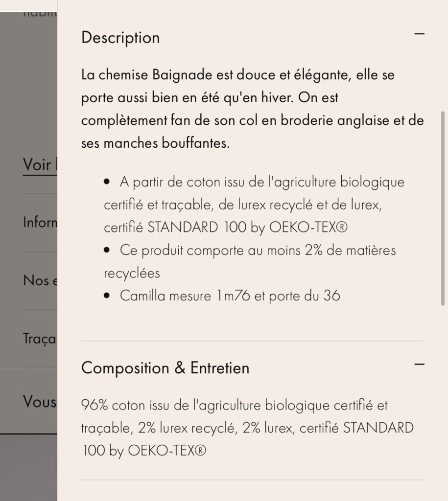Viewport: 448px width, 501px height.
Task: Click the word "recyclées" in the second bullet
Action: [x=132, y=273]
